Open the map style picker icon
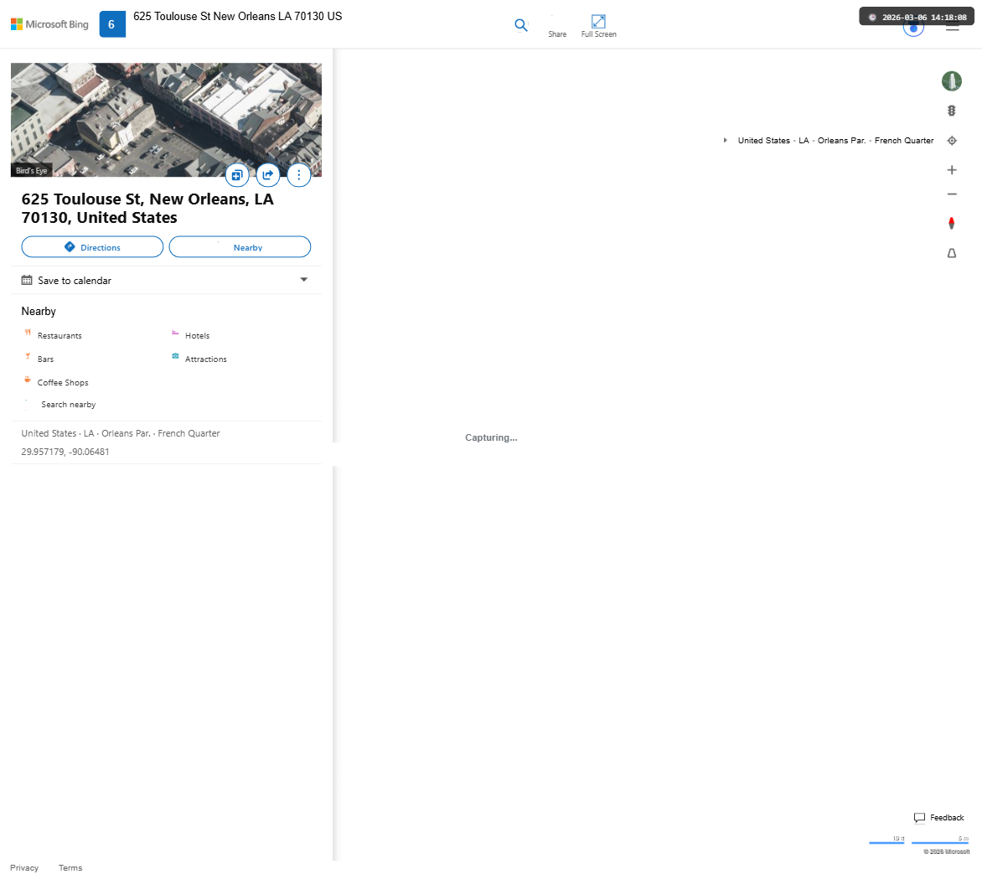 (951, 80)
